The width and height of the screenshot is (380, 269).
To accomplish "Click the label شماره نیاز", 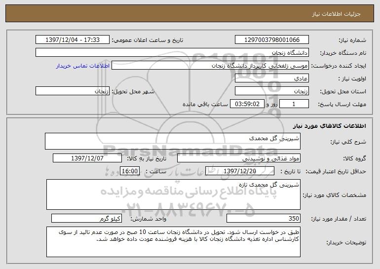I will 352,40.
